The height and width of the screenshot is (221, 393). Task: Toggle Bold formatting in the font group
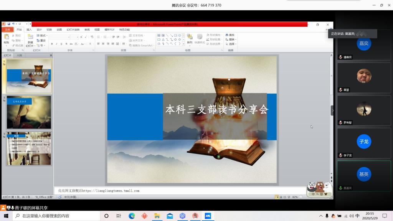point(52,44)
